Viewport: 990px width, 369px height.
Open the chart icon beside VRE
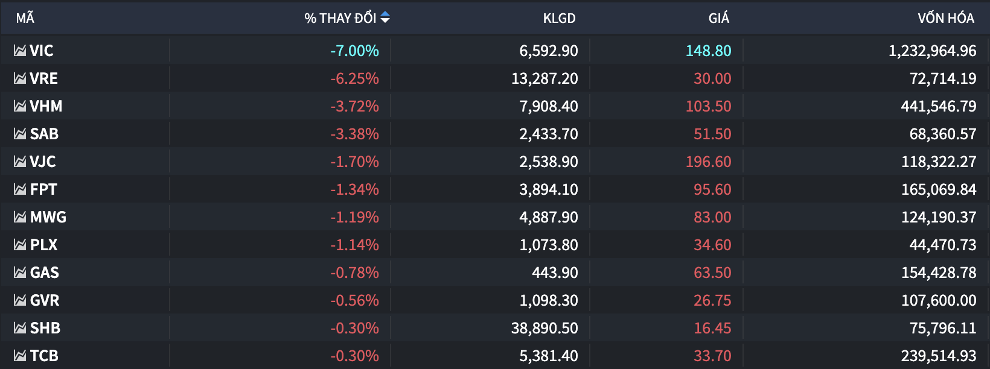[x=20, y=78]
